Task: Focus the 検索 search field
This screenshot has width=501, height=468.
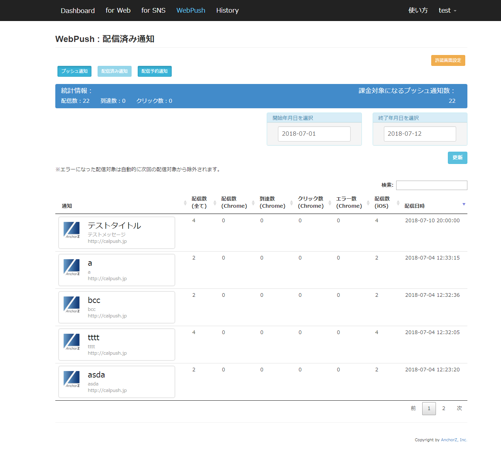Action: click(x=431, y=185)
